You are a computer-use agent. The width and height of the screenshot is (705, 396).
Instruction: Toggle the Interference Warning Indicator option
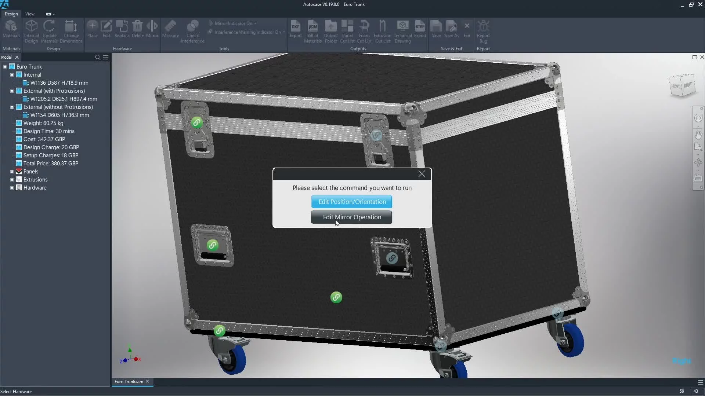[247, 32]
